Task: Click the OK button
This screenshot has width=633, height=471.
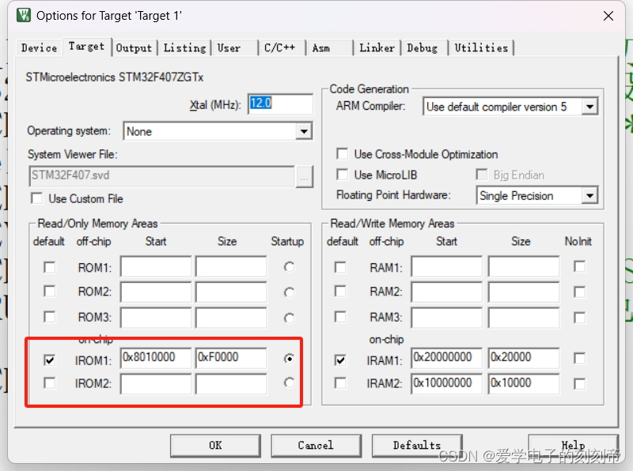Action: [215, 445]
